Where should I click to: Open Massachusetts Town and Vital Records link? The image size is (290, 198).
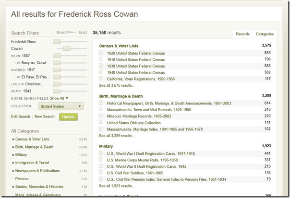tap(149, 110)
